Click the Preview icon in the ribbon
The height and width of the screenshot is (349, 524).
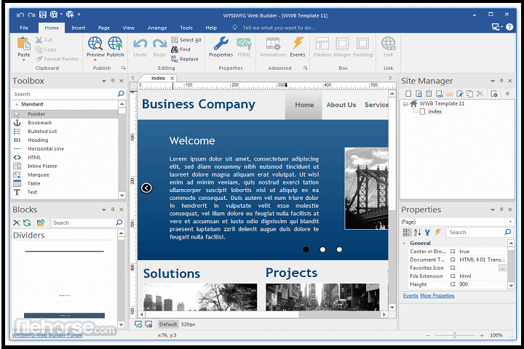coord(95,44)
